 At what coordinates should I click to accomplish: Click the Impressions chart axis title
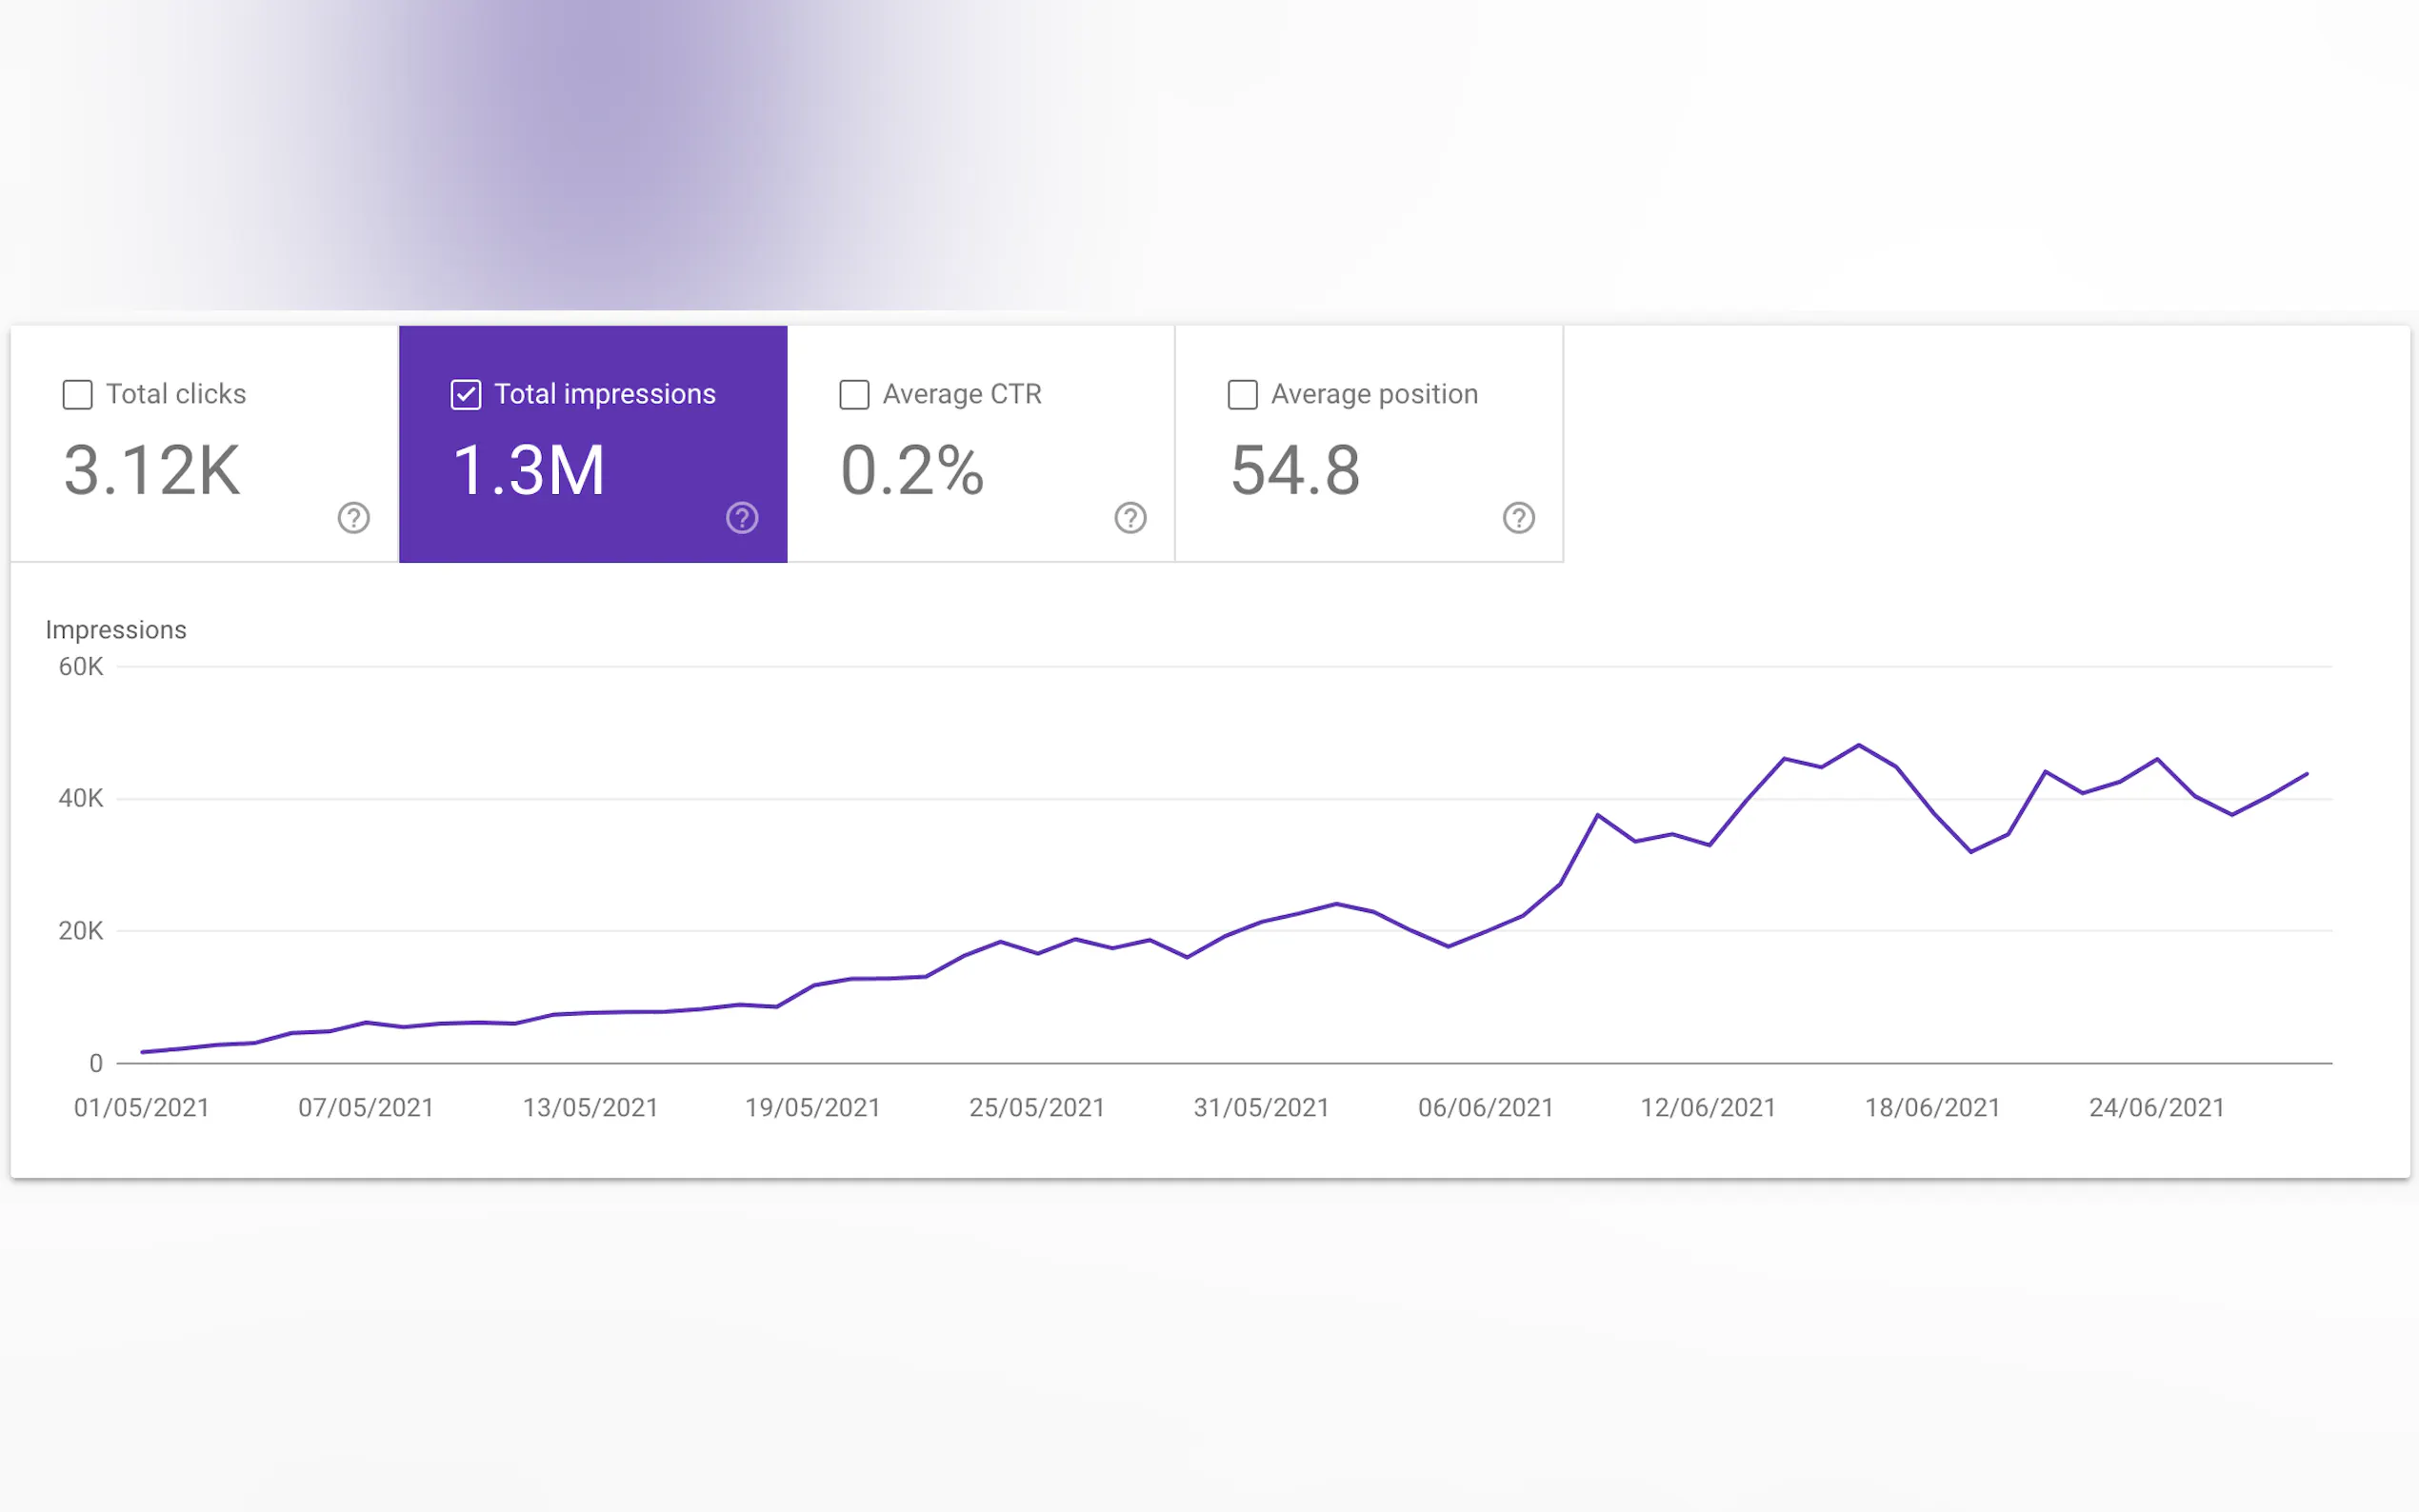click(116, 630)
